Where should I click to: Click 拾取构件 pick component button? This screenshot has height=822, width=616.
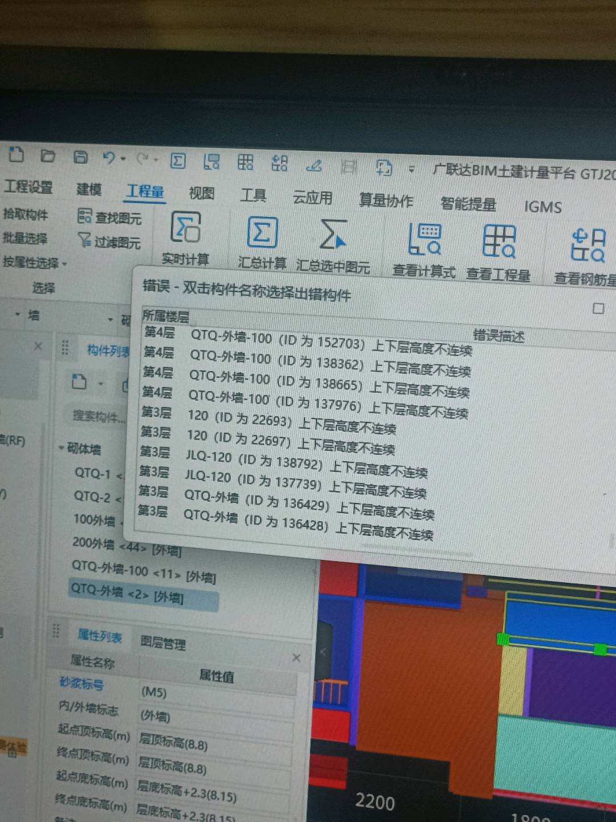(26, 214)
